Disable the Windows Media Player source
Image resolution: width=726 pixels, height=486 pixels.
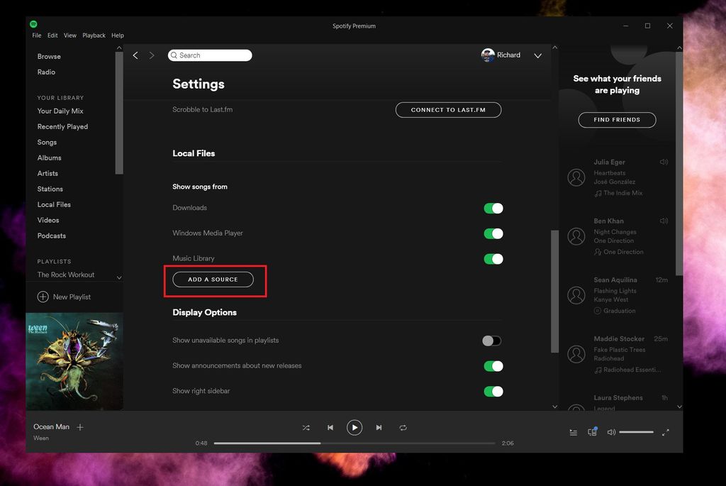(493, 233)
